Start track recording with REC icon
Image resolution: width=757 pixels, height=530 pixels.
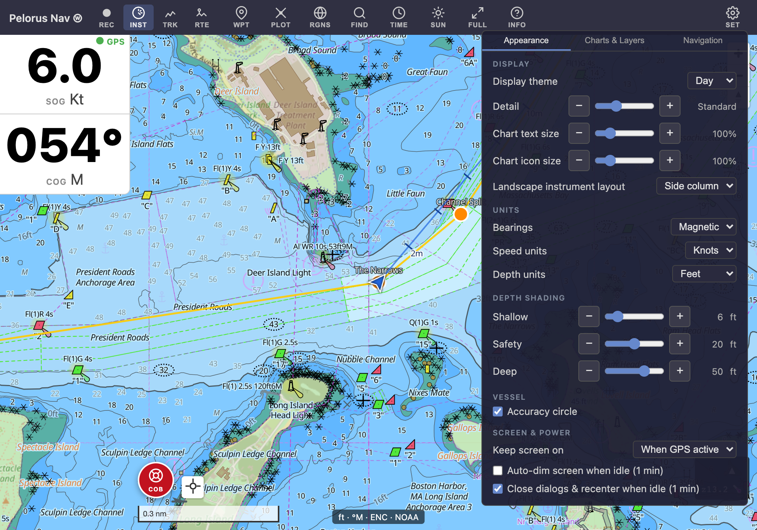(x=106, y=18)
